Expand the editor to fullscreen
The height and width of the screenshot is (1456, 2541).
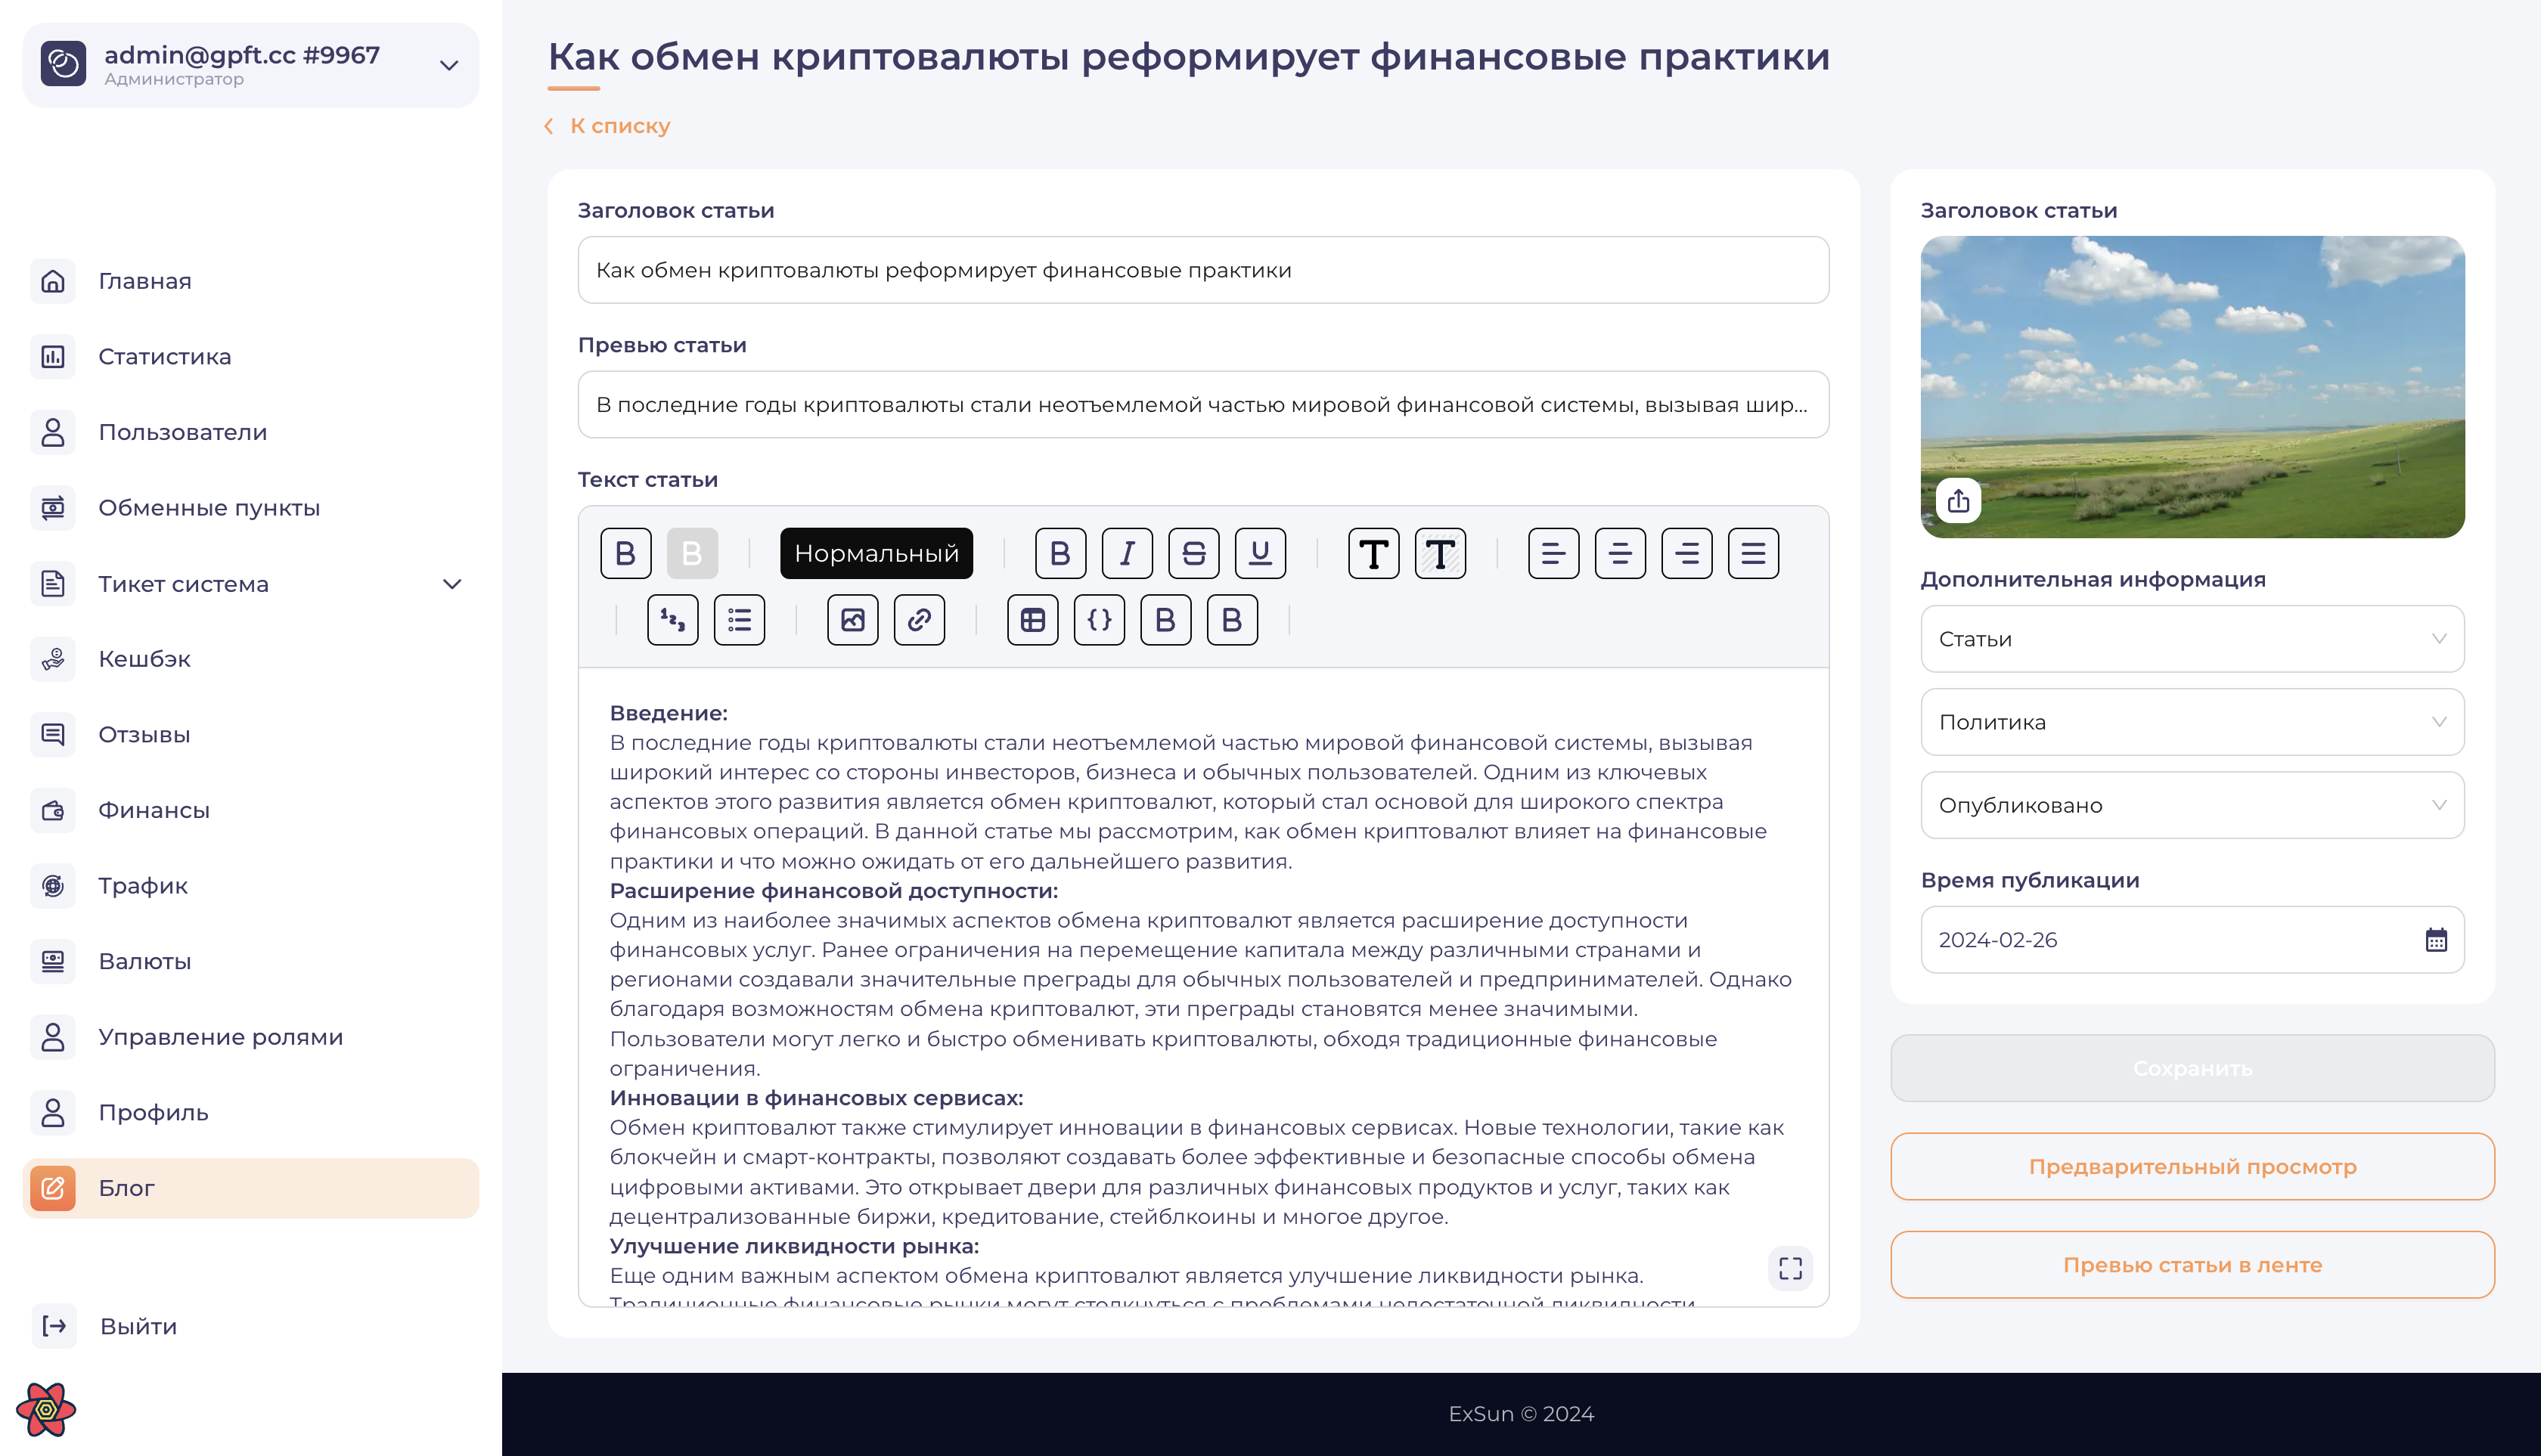[1791, 1268]
